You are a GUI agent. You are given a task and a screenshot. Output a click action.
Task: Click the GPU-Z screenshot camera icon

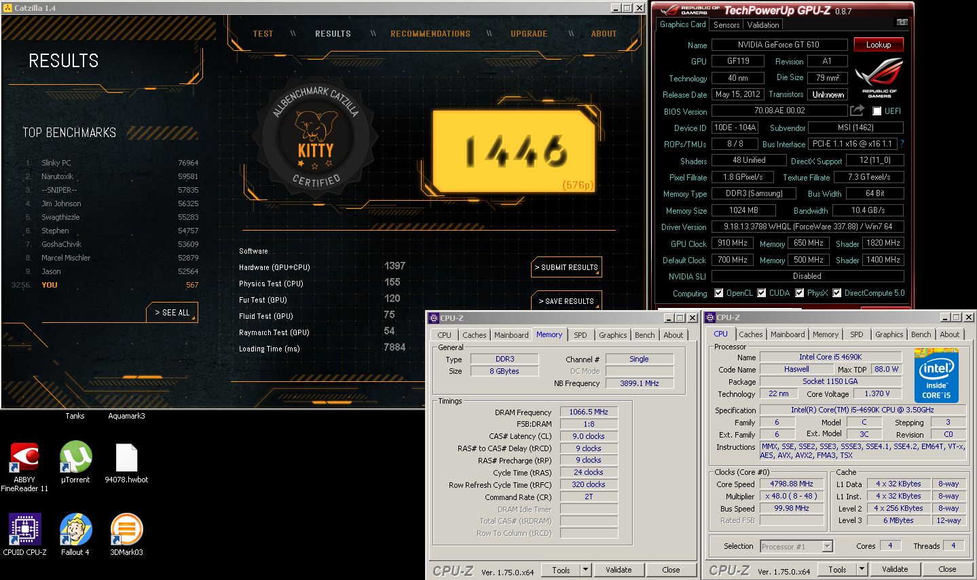[902, 22]
